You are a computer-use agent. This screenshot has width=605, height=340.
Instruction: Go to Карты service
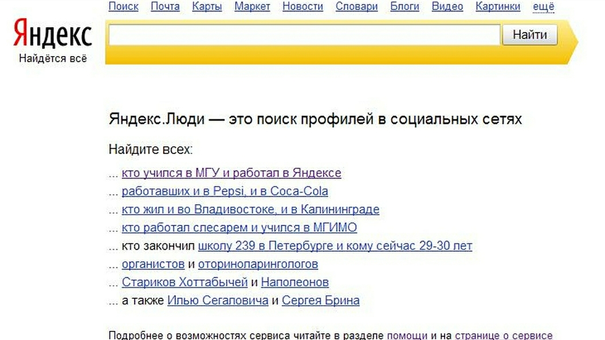point(207,6)
